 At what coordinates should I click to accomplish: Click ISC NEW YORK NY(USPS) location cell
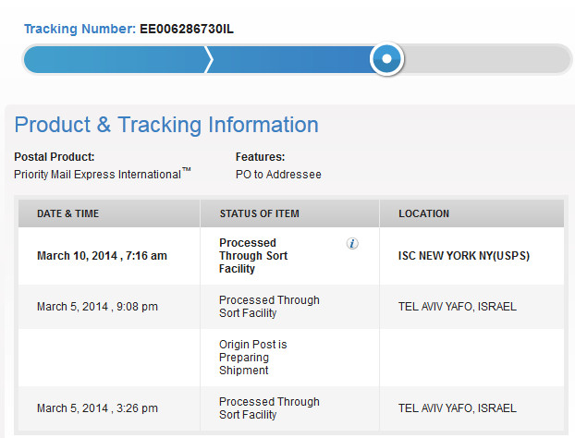tap(464, 256)
